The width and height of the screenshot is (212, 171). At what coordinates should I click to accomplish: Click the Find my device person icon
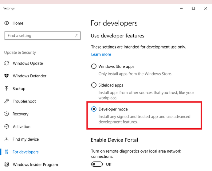pos(6,139)
